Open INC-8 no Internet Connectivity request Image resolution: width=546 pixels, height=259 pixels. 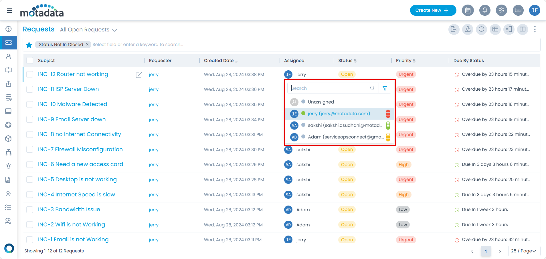click(80, 134)
